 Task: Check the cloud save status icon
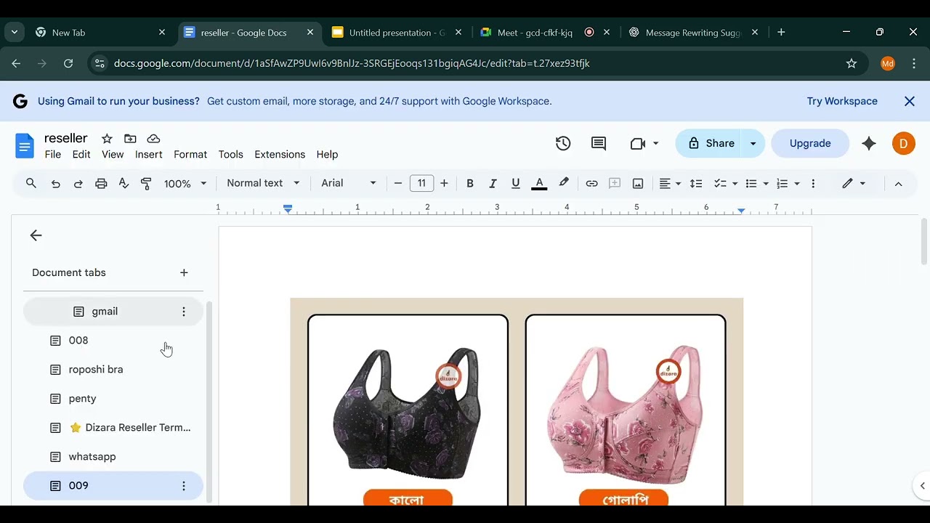click(x=153, y=139)
